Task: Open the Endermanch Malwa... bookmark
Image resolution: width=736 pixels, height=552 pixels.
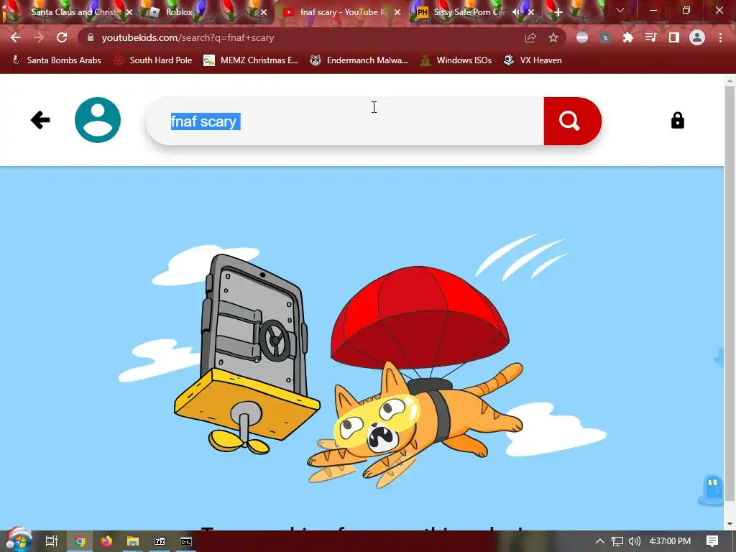Action: (359, 60)
